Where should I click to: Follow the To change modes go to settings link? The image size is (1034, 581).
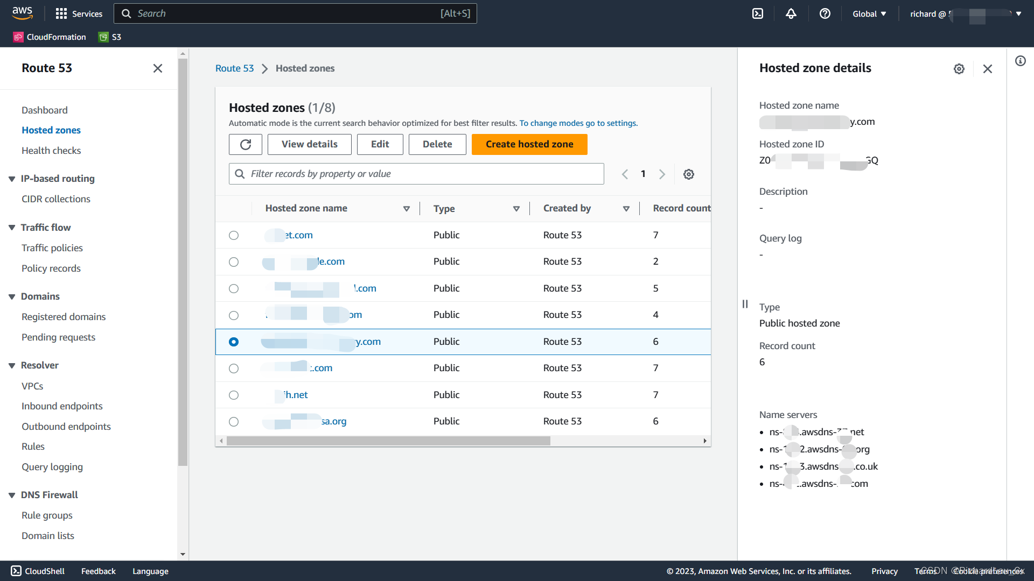(x=578, y=123)
